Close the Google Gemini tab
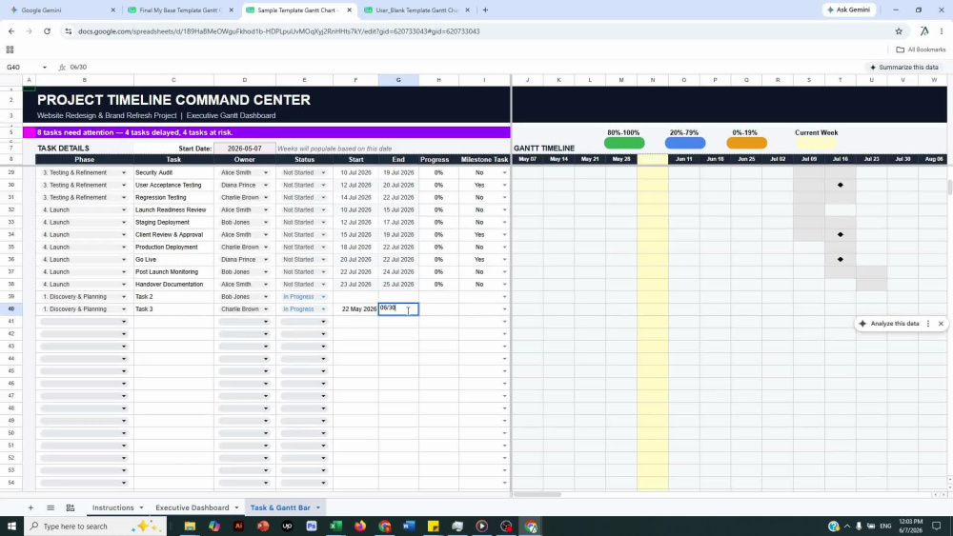Screen dimensions: 953x536 pyautogui.click(x=113, y=10)
